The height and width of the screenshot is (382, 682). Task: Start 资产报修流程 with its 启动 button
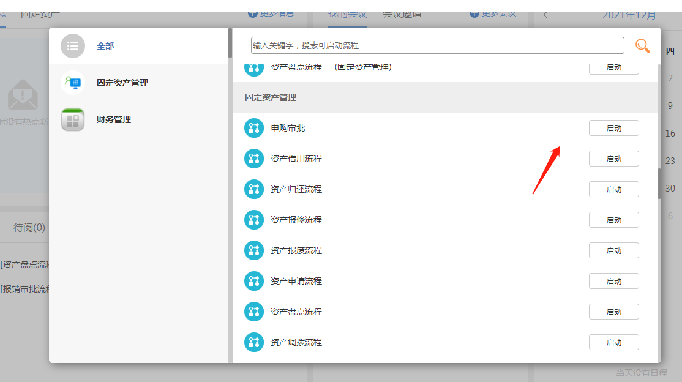point(613,220)
